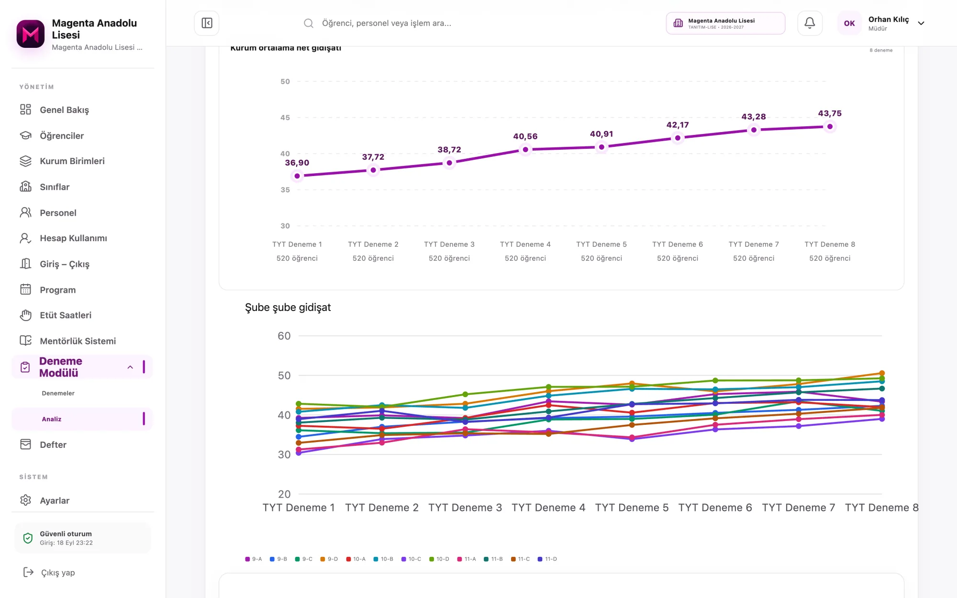Go to Etüt Saatleri menu label
This screenshot has height=598, width=957.
66,315
